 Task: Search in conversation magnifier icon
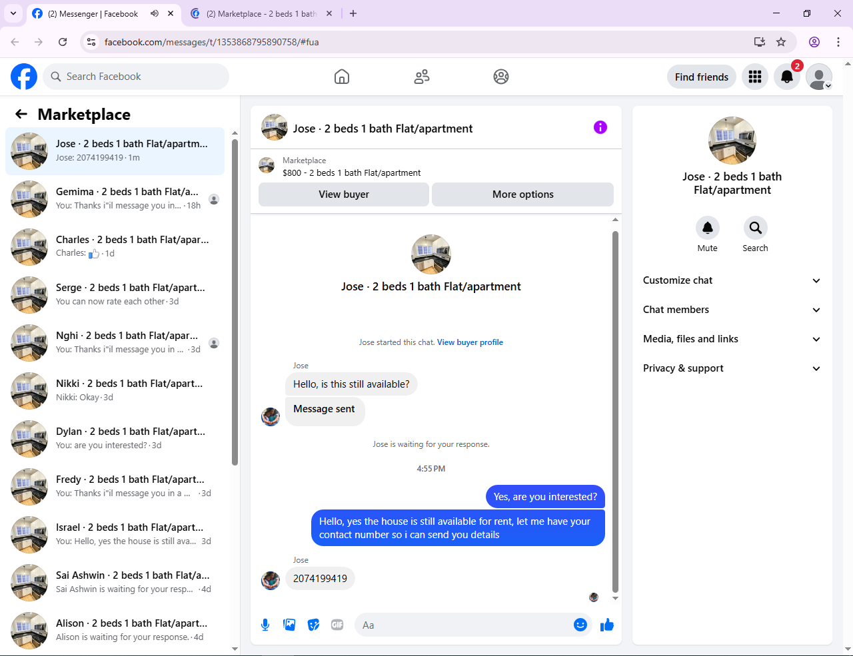click(x=756, y=228)
